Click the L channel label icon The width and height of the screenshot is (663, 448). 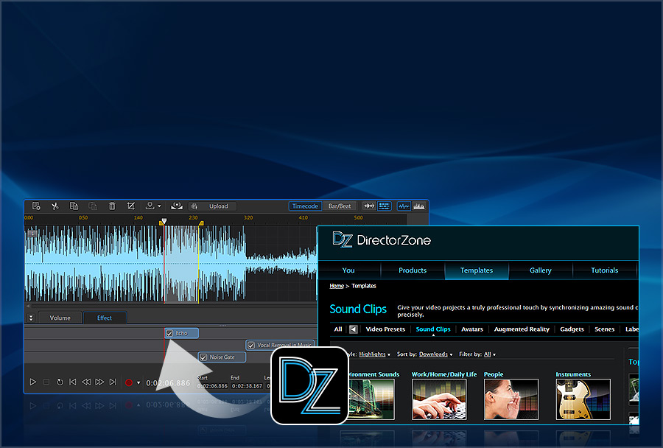pos(32,233)
